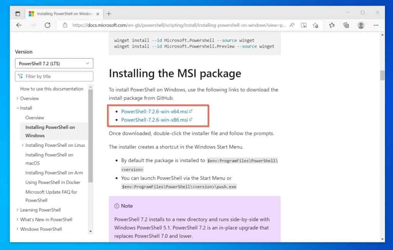393x250 pixels.
Task: Open Installing PowerShell on macOS
Action: pos(50,159)
